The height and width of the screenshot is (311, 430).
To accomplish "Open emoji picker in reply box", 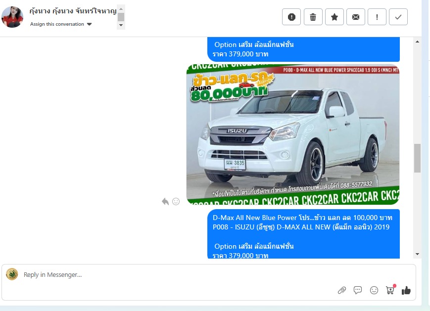I will pos(374,290).
